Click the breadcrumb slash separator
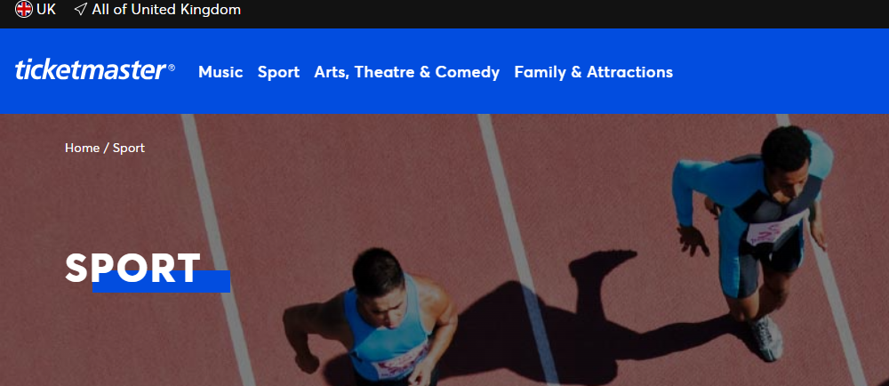Screen dimensions: 889x386 point(106,148)
